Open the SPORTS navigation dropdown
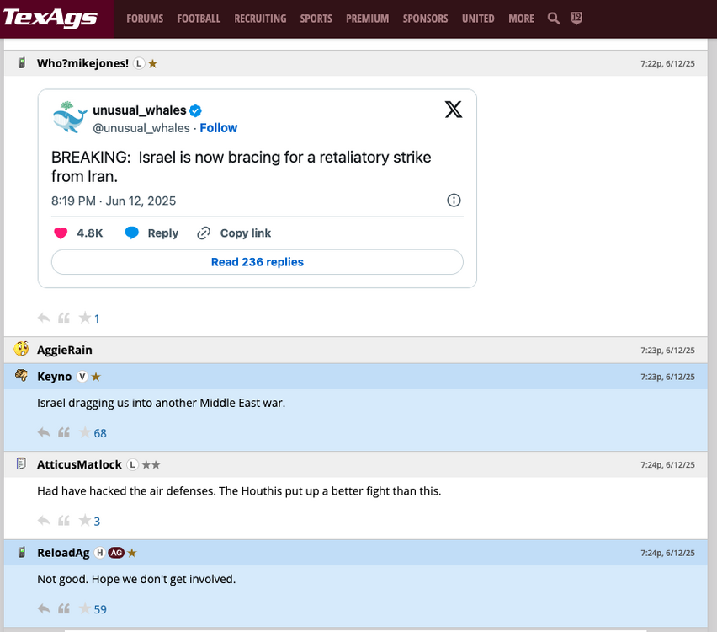Viewport: 717px width, 632px height. point(316,19)
